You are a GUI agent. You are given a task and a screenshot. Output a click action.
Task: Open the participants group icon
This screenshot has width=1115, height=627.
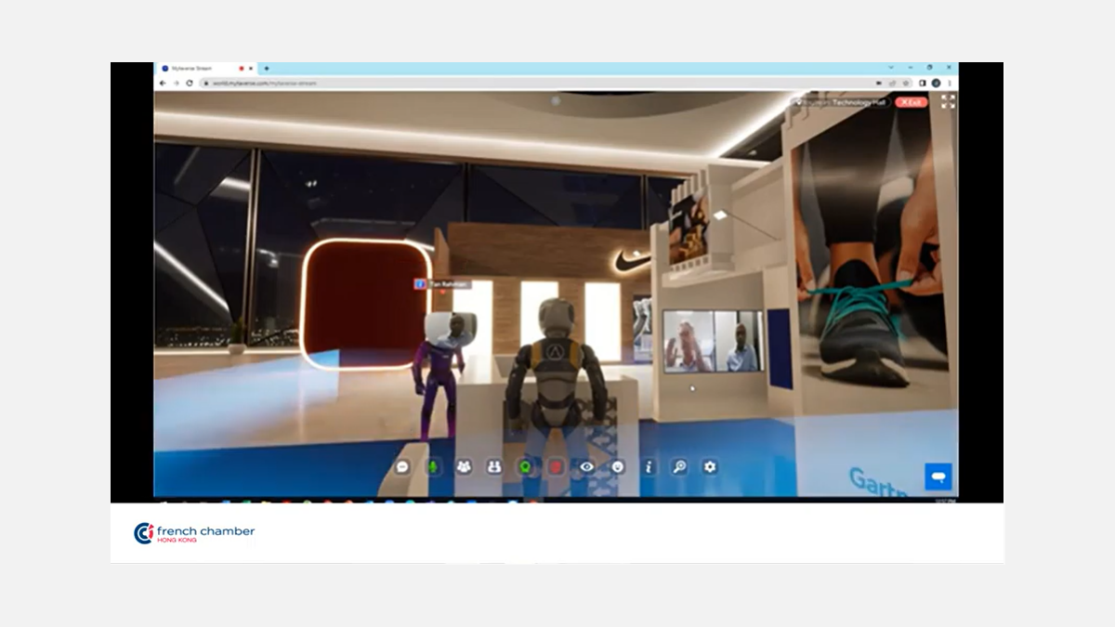(x=464, y=467)
